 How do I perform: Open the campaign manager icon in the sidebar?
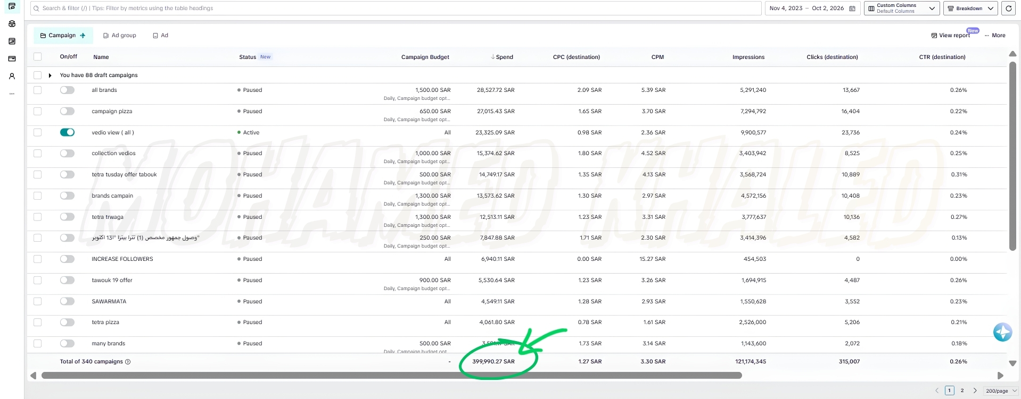point(12,6)
